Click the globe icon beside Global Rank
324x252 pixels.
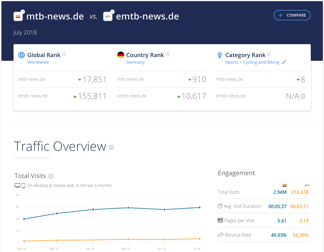pyautogui.click(x=22, y=55)
